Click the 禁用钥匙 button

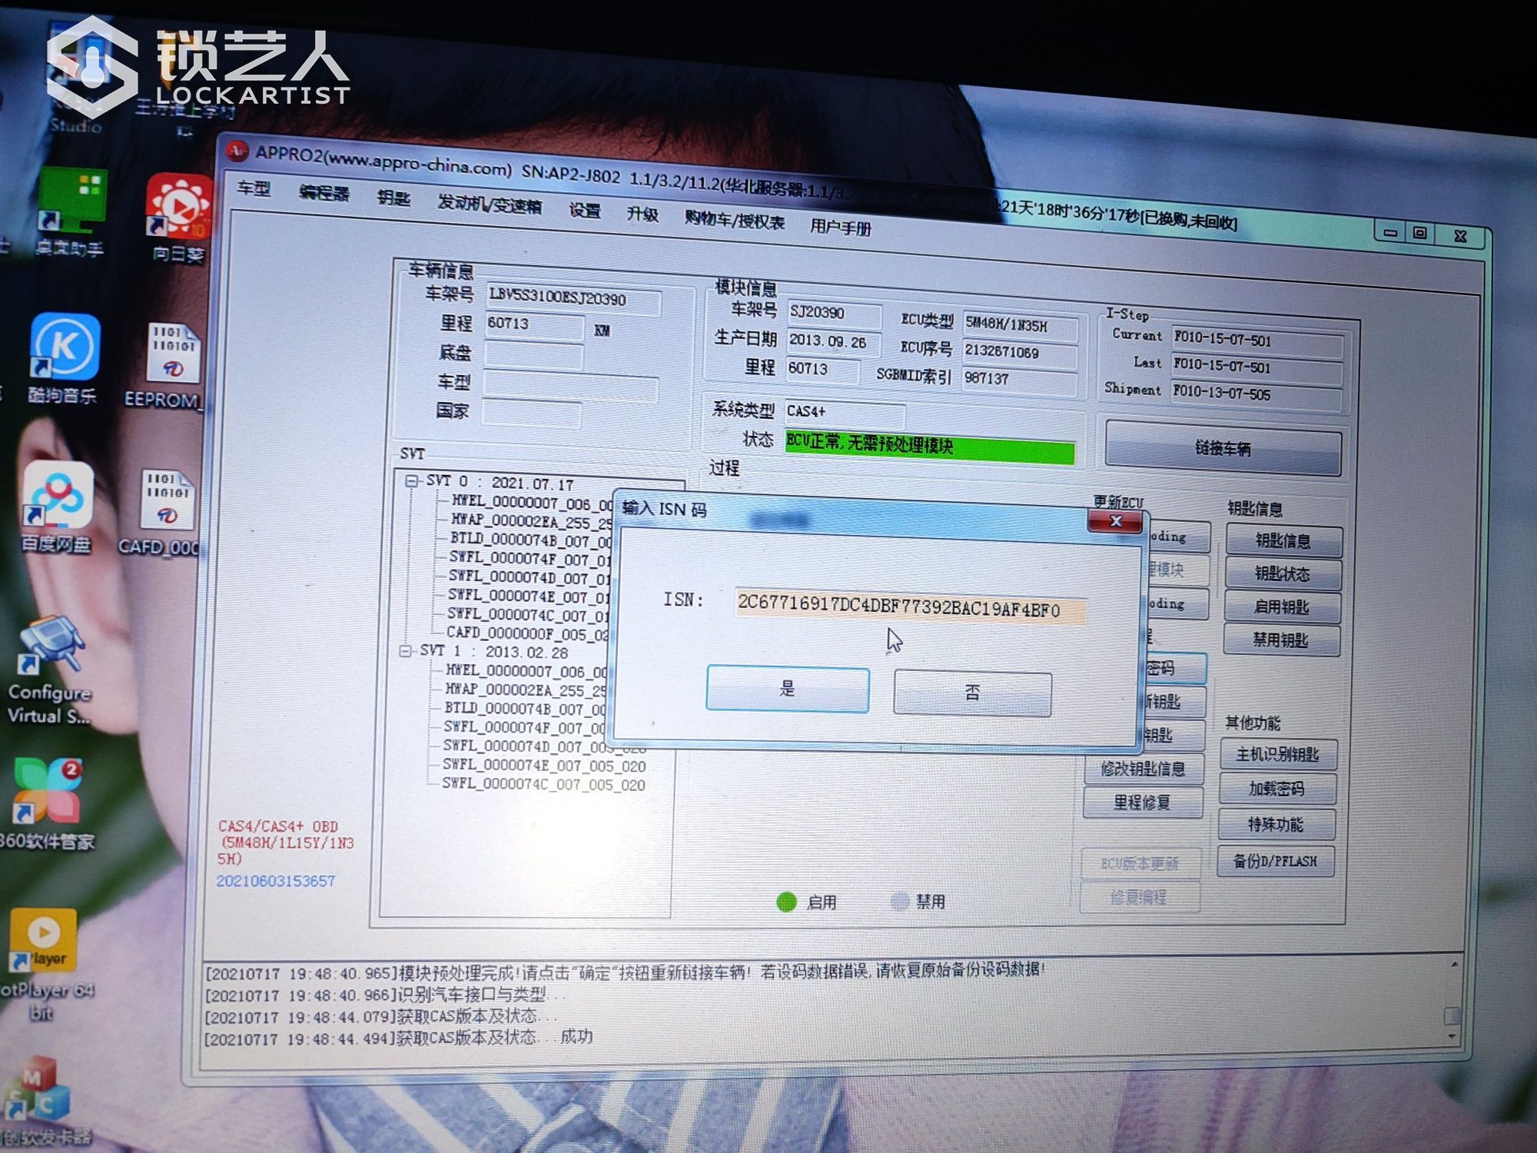tap(1281, 640)
